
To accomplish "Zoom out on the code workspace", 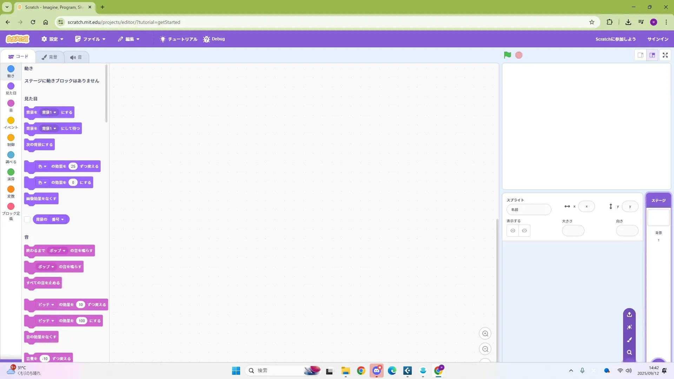I will click(485, 349).
